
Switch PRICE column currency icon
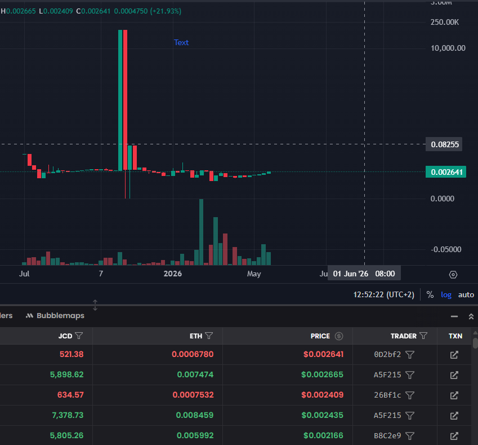click(339, 336)
